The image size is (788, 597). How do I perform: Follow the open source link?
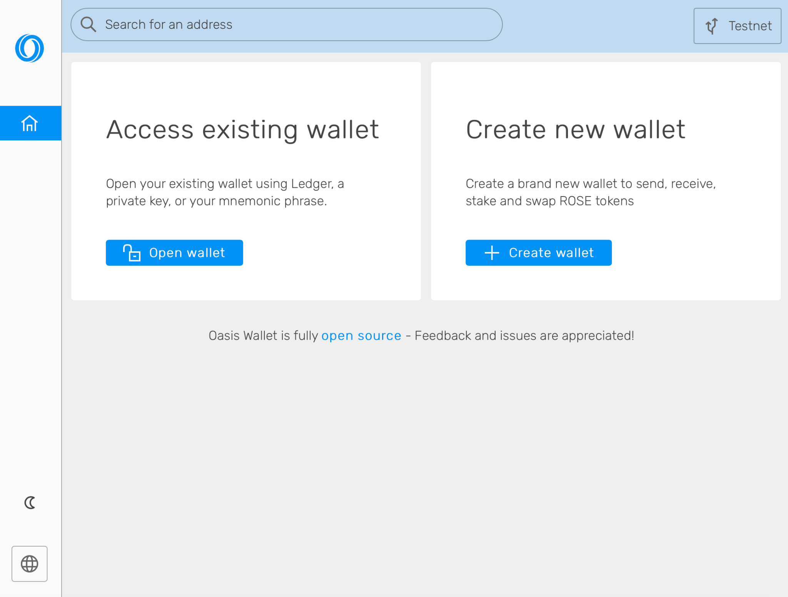tap(361, 335)
